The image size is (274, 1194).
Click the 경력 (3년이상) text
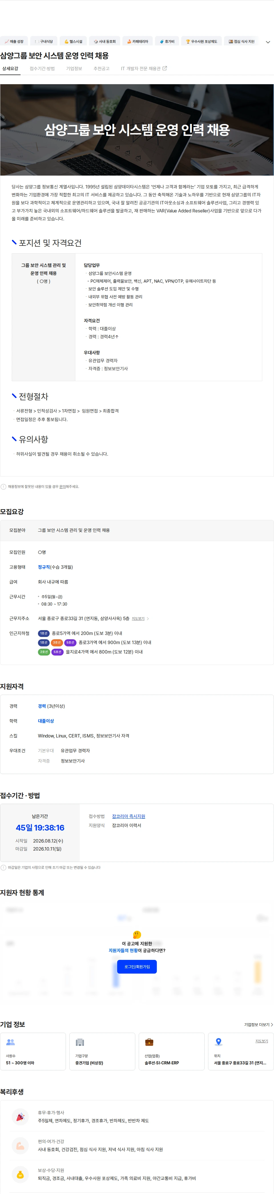[x=51, y=706]
